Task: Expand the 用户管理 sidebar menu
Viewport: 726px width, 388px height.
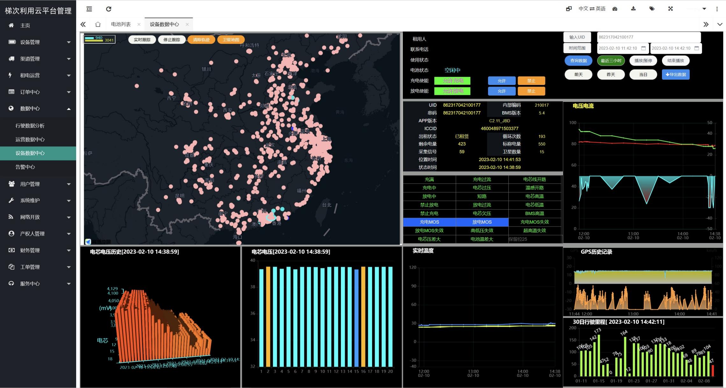Action: point(38,184)
